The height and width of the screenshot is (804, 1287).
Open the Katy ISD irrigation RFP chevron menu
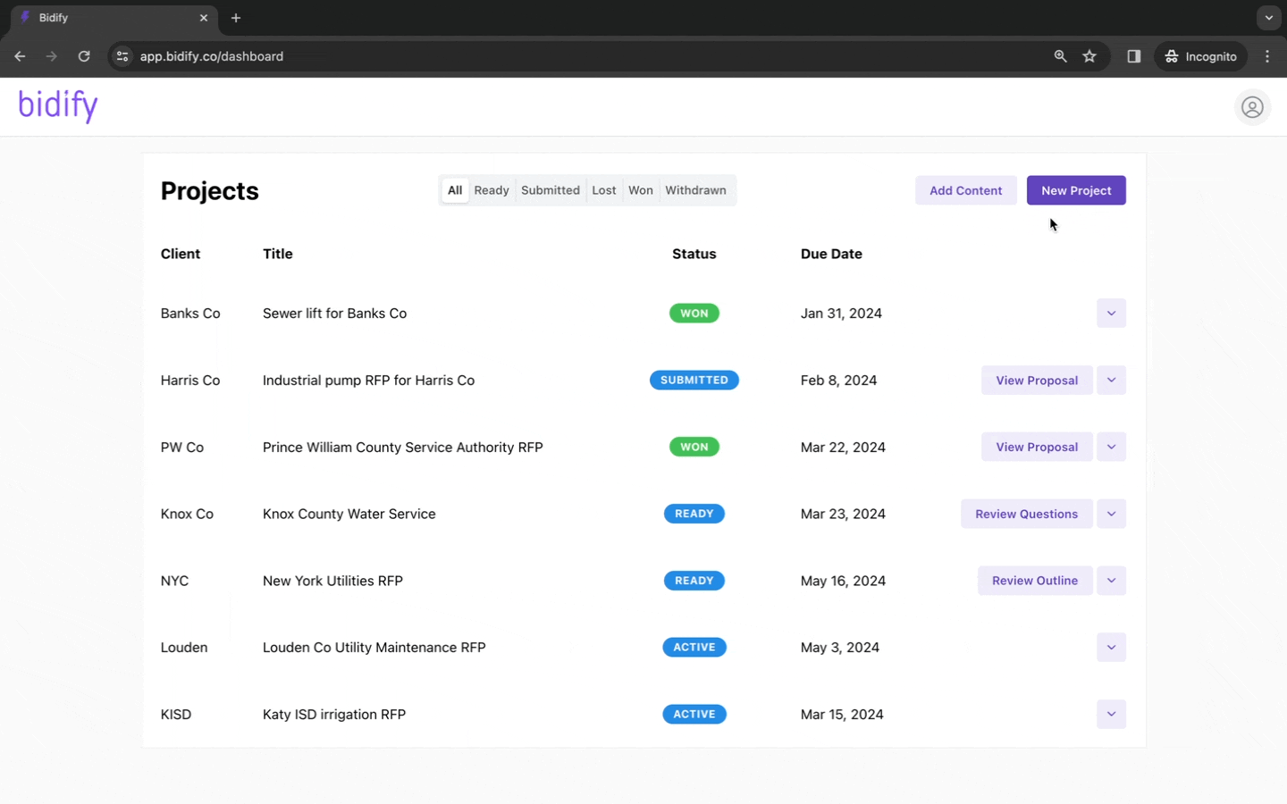coord(1111,714)
